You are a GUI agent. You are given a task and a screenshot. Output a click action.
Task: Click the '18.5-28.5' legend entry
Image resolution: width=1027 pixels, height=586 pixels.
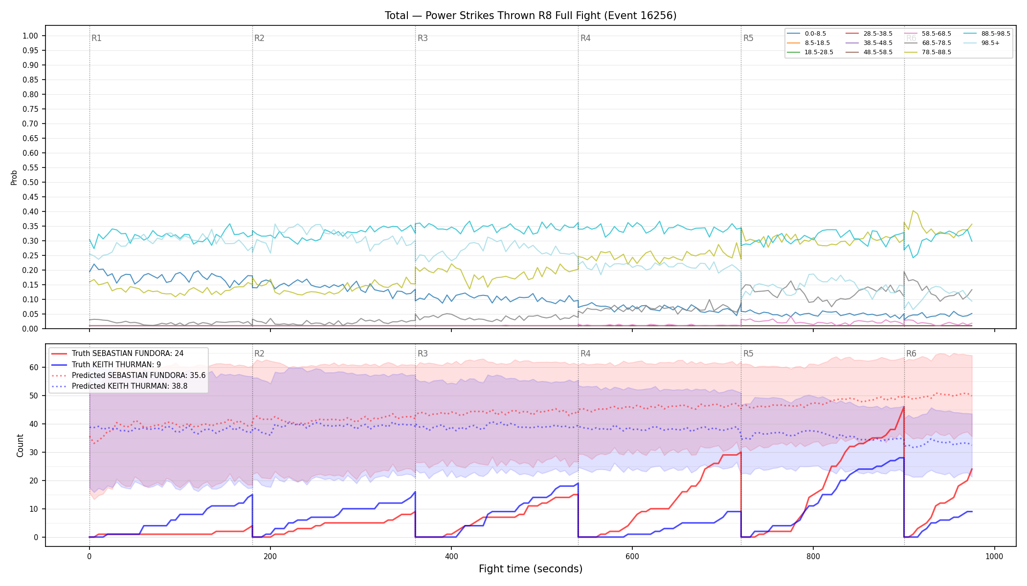[810, 52]
